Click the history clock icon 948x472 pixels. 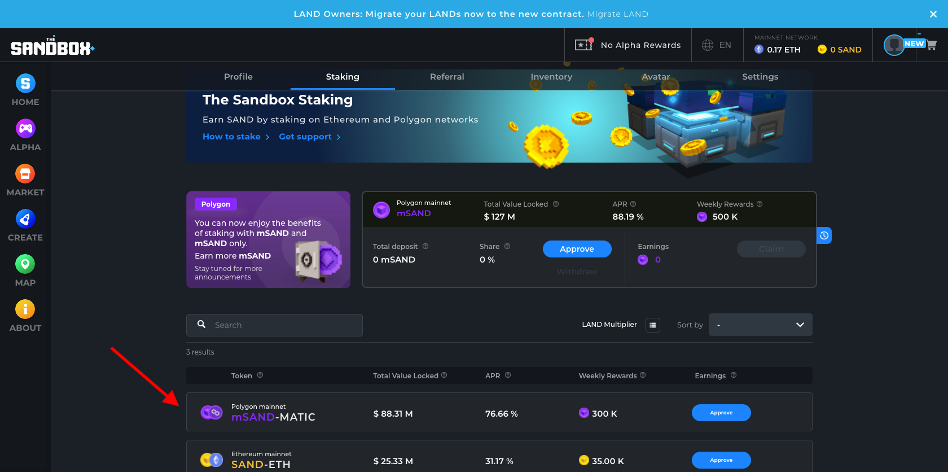[824, 235]
